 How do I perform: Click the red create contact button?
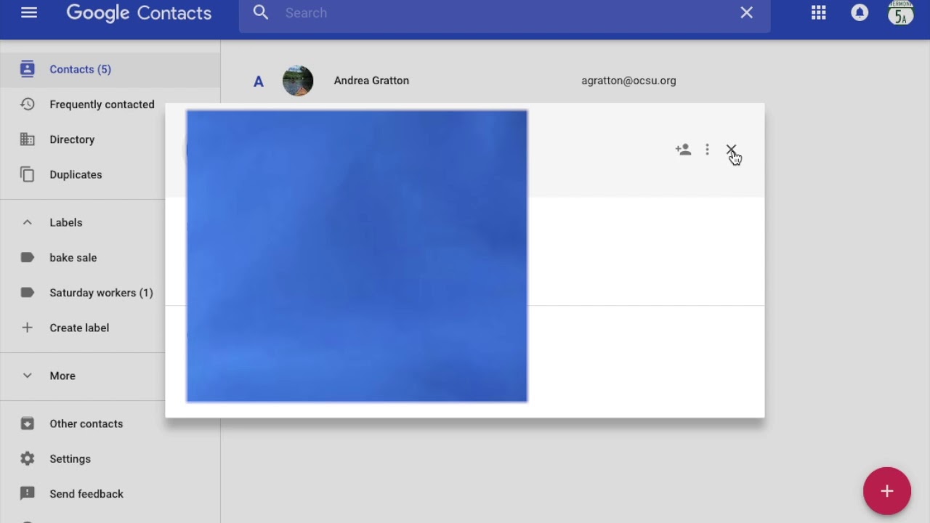click(x=886, y=491)
